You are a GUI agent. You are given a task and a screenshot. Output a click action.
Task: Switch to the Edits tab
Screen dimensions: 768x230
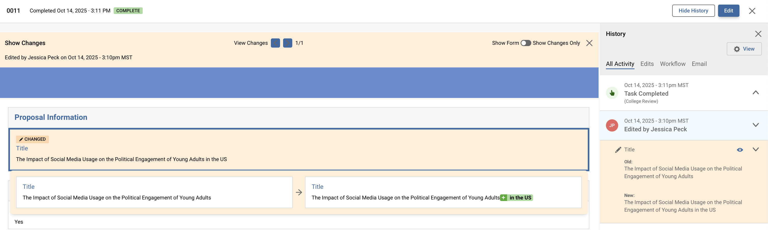click(647, 64)
